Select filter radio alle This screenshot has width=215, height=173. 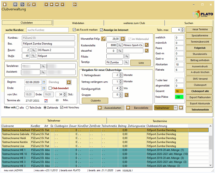(x=18, y=108)
